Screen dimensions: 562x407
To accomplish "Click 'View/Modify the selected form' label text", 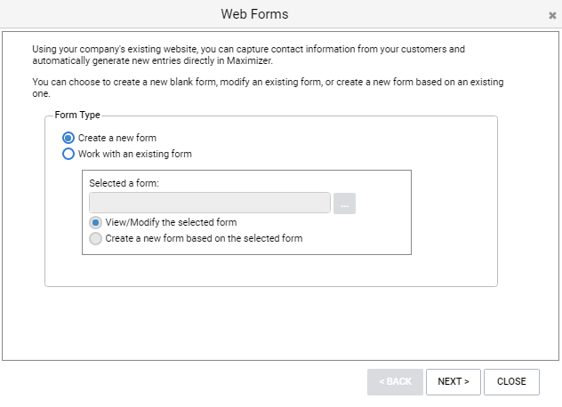I will [x=171, y=222].
